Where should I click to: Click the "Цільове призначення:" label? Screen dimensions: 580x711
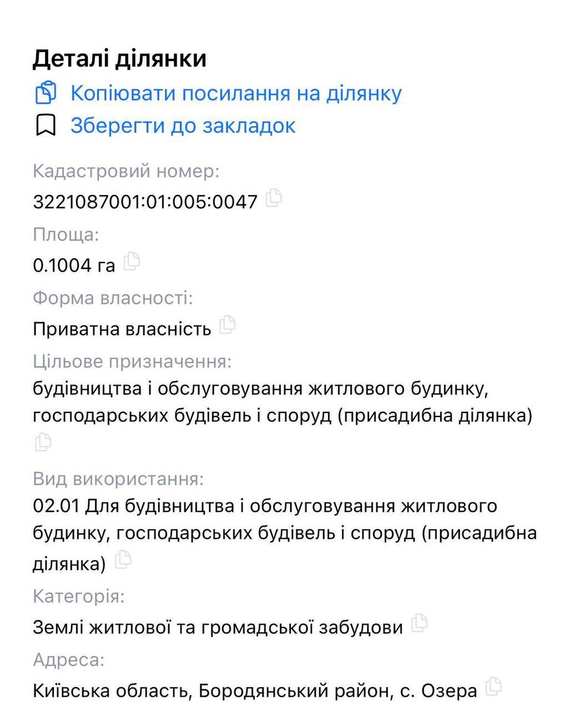pos(133,361)
